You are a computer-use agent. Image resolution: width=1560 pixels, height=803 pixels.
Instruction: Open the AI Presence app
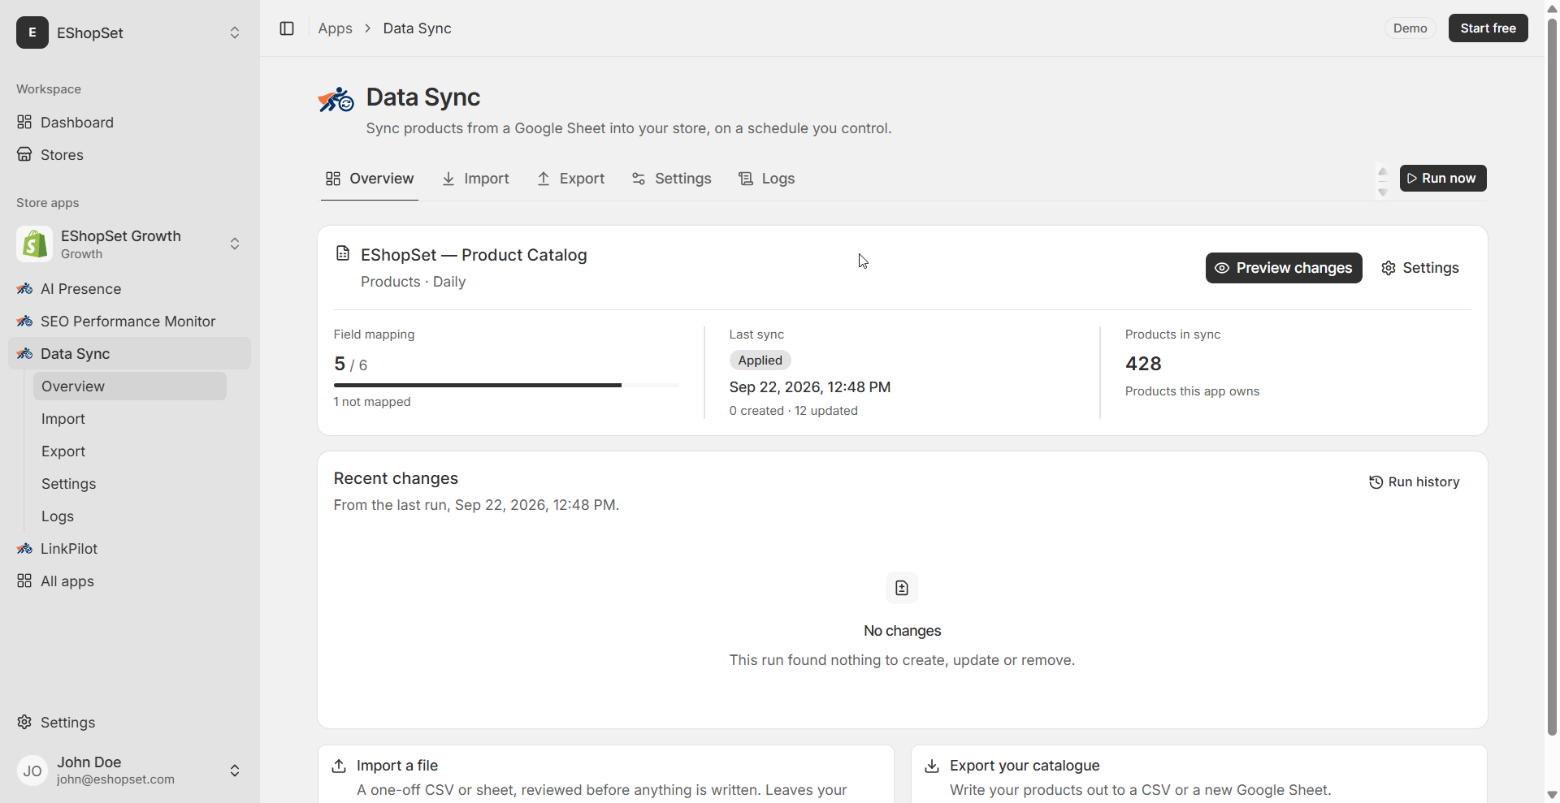(x=130, y=289)
